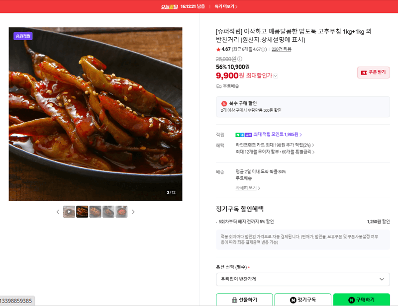Click the N+ membership badge icon
This screenshot has height=306, width=398.
(240, 135)
